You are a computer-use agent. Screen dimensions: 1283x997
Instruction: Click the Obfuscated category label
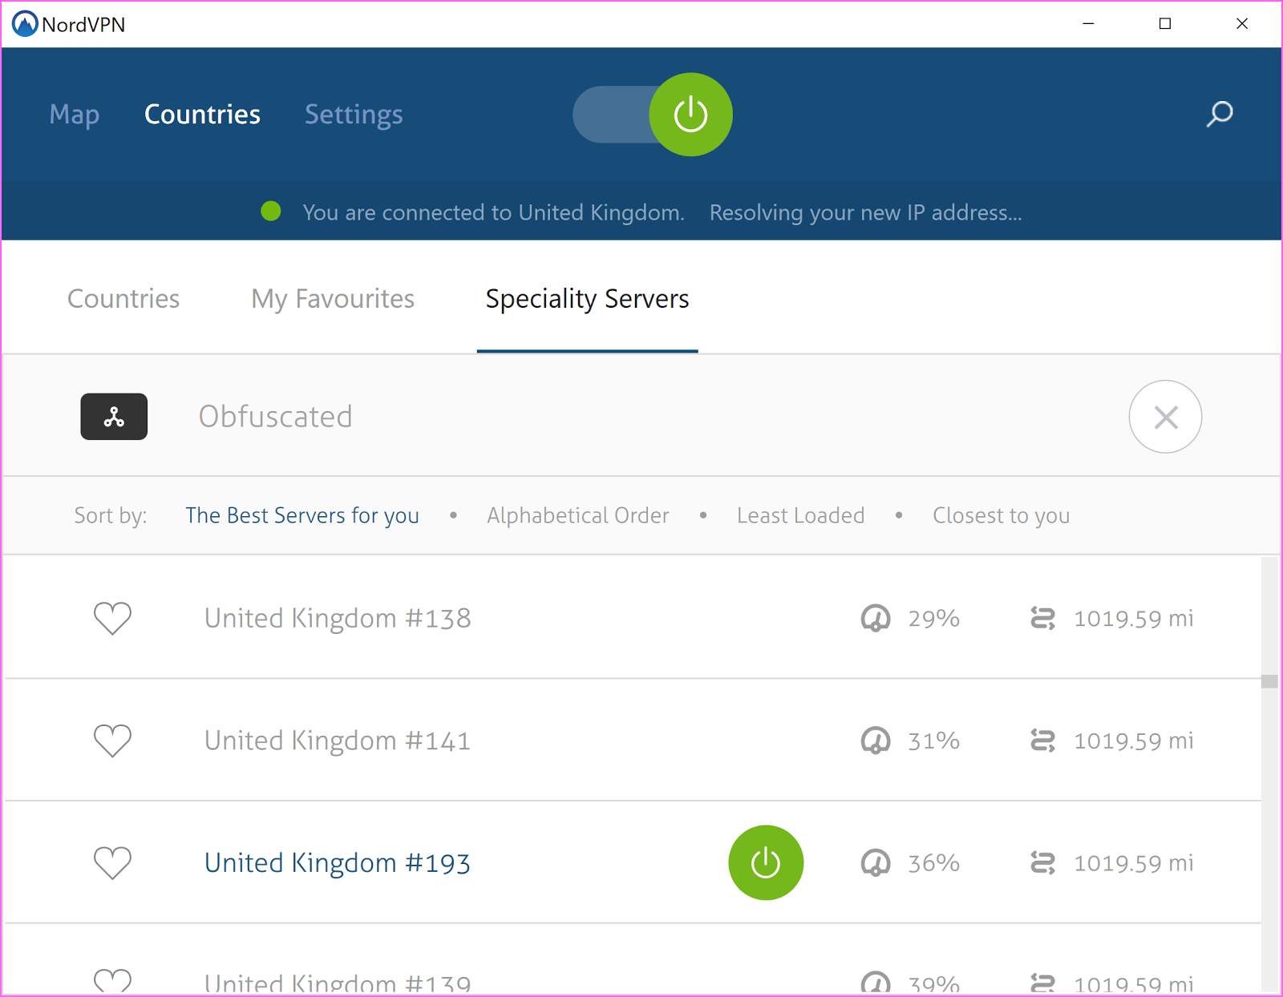[276, 417]
